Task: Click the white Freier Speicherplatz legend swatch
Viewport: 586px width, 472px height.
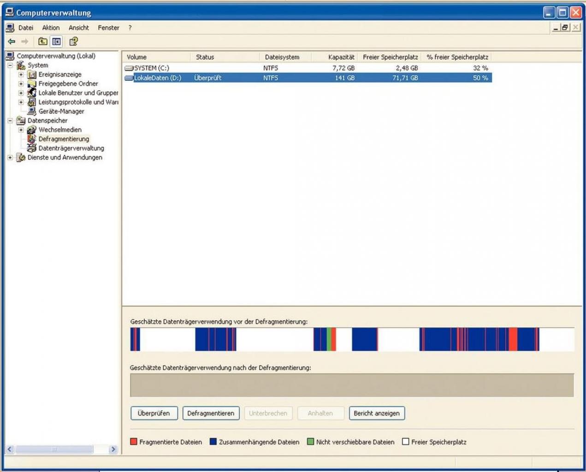Action: tap(405, 442)
